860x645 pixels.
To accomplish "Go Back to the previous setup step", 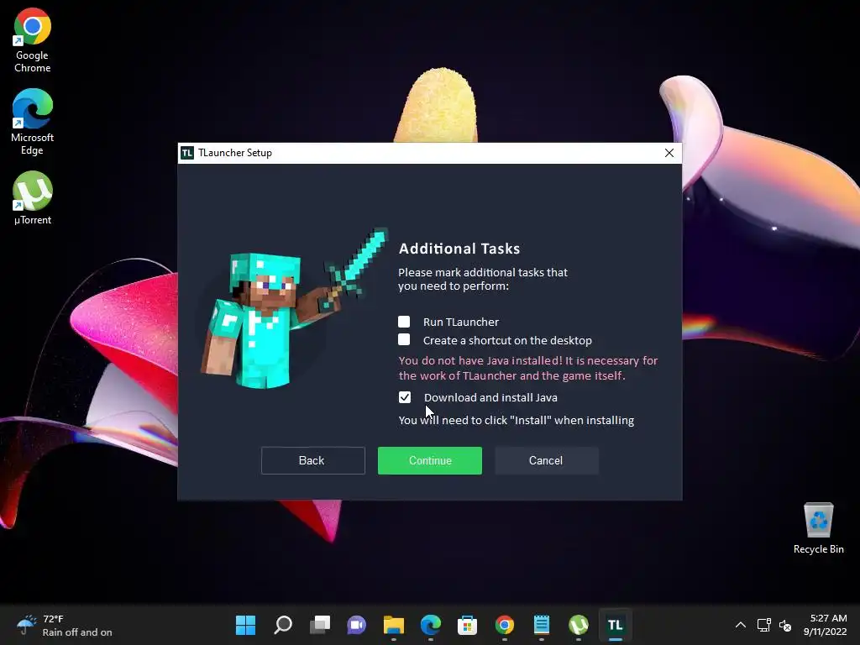I will click(312, 460).
